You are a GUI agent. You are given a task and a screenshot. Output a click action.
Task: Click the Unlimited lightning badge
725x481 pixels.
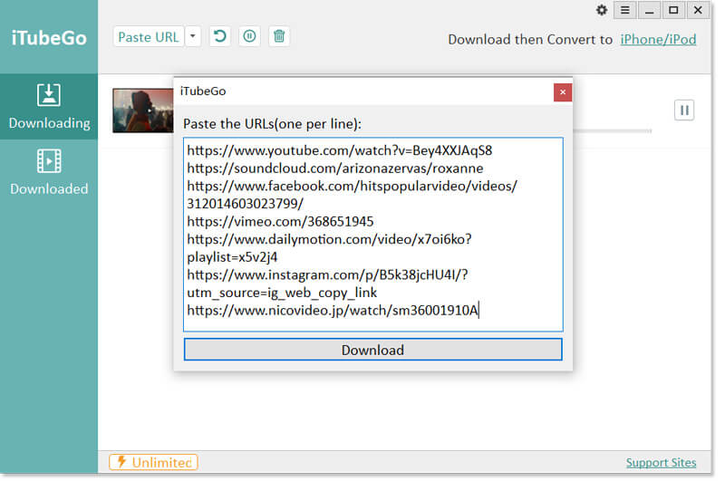[153, 463]
